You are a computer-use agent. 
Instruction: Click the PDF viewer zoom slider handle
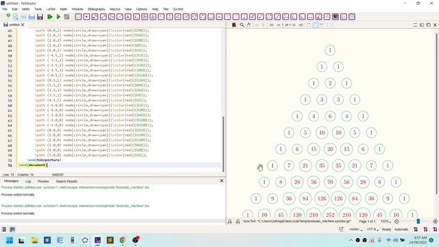coord(418,221)
